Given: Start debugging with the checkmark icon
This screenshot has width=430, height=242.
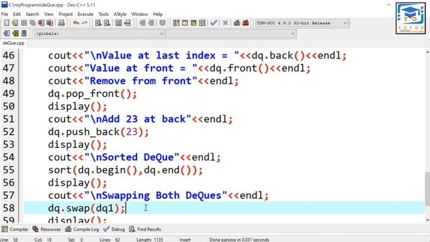Looking at the screenshot, I should click(214, 23).
